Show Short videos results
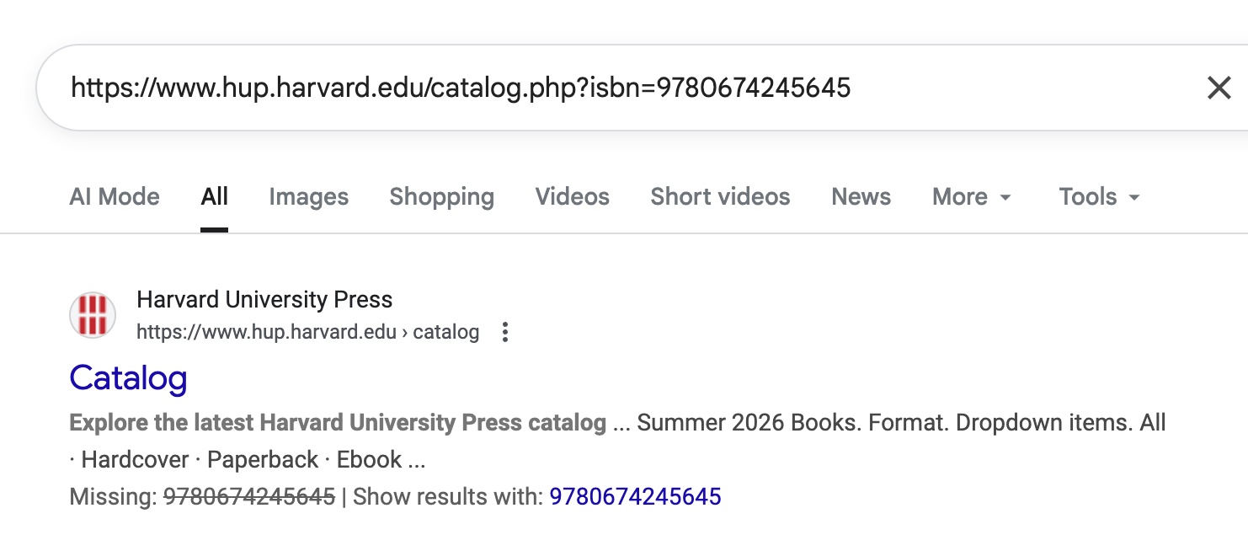 click(x=720, y=197)
